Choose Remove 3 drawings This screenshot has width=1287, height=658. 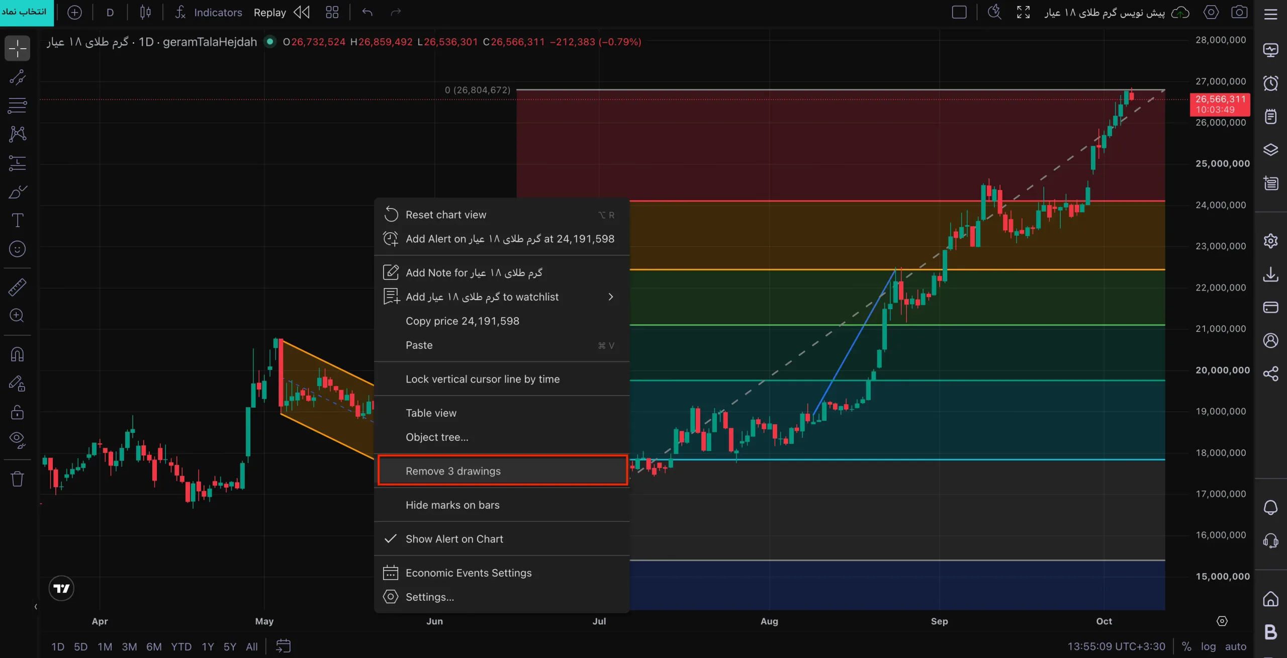pos(502,471)
